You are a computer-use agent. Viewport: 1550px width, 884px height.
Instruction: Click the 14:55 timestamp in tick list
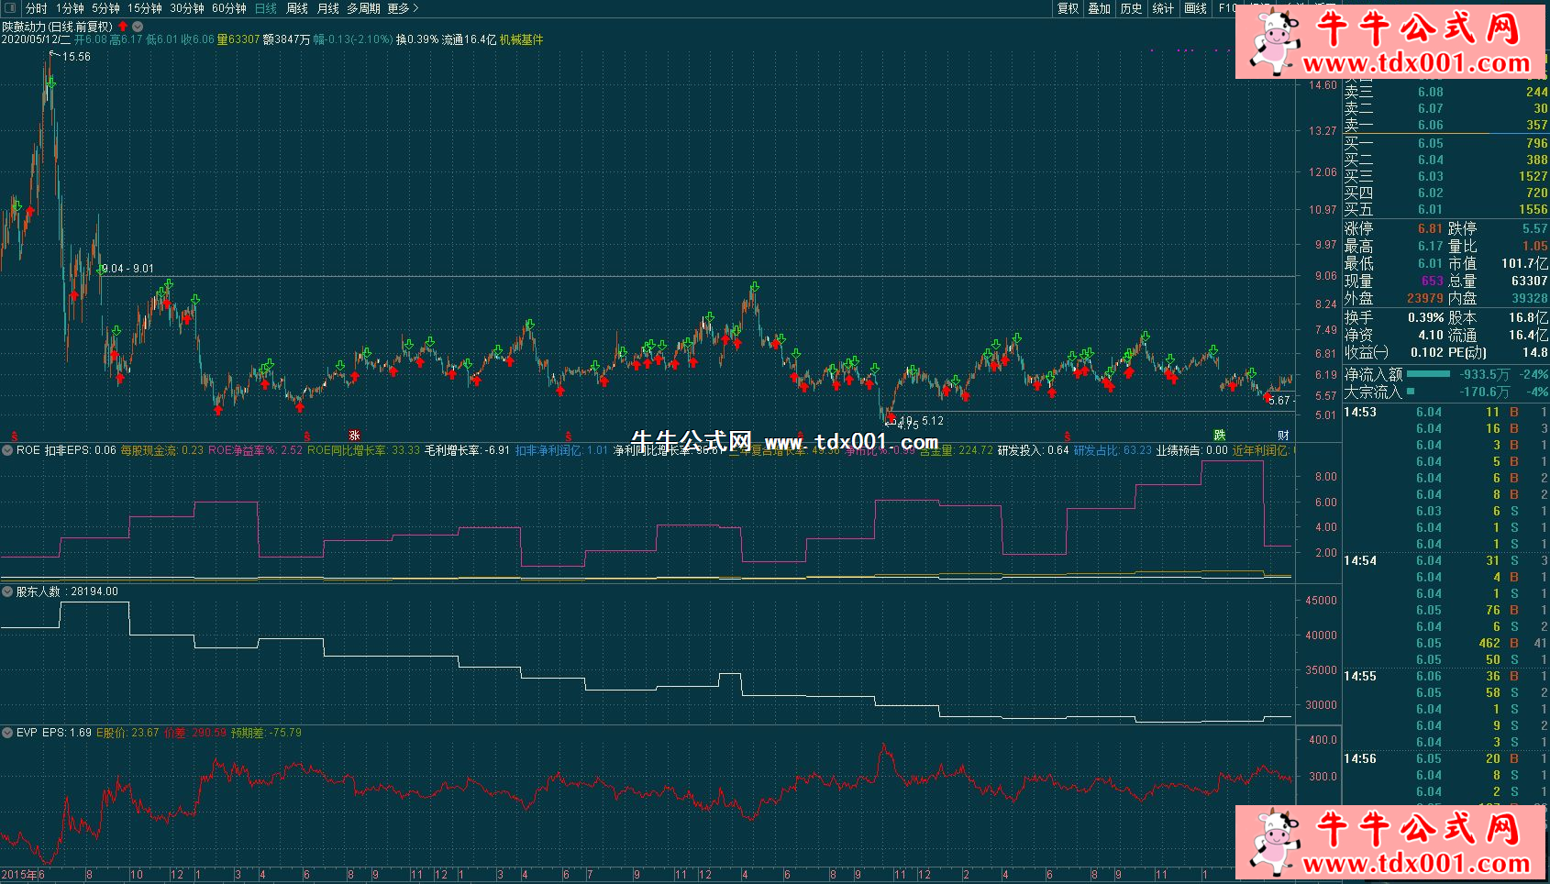[1360, 677]
